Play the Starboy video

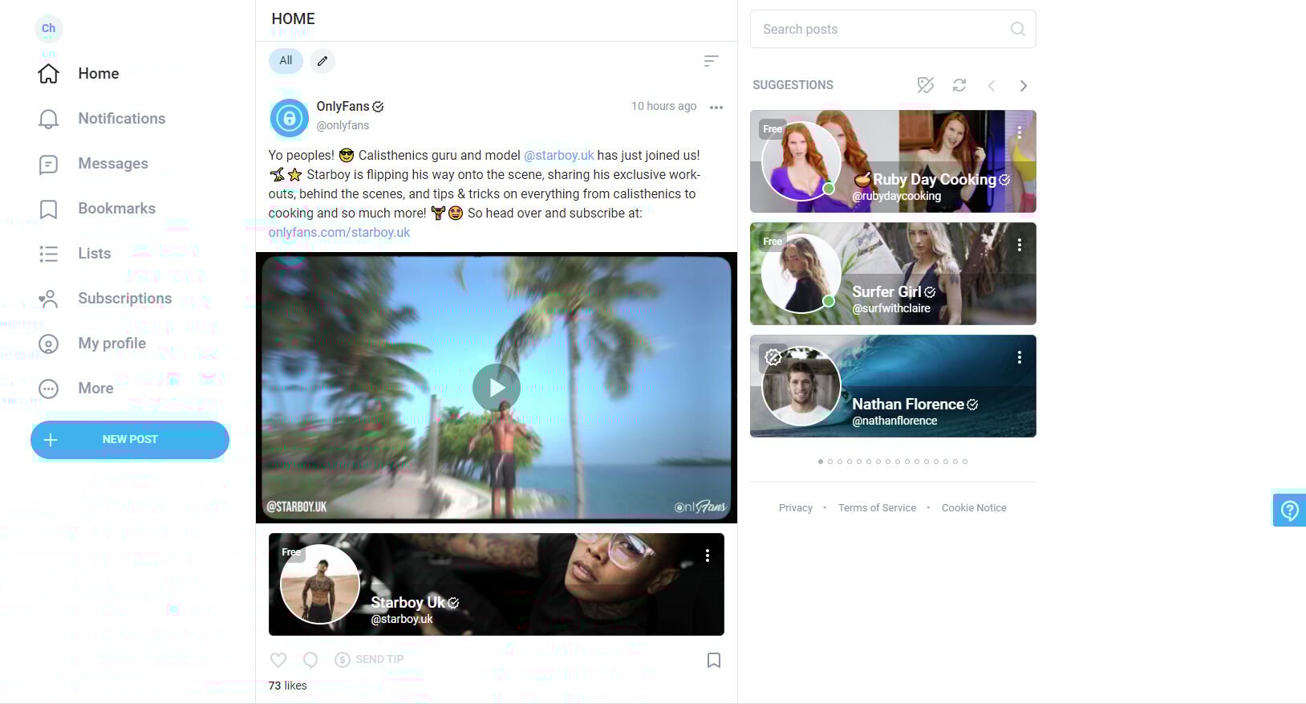pos(496,388)
